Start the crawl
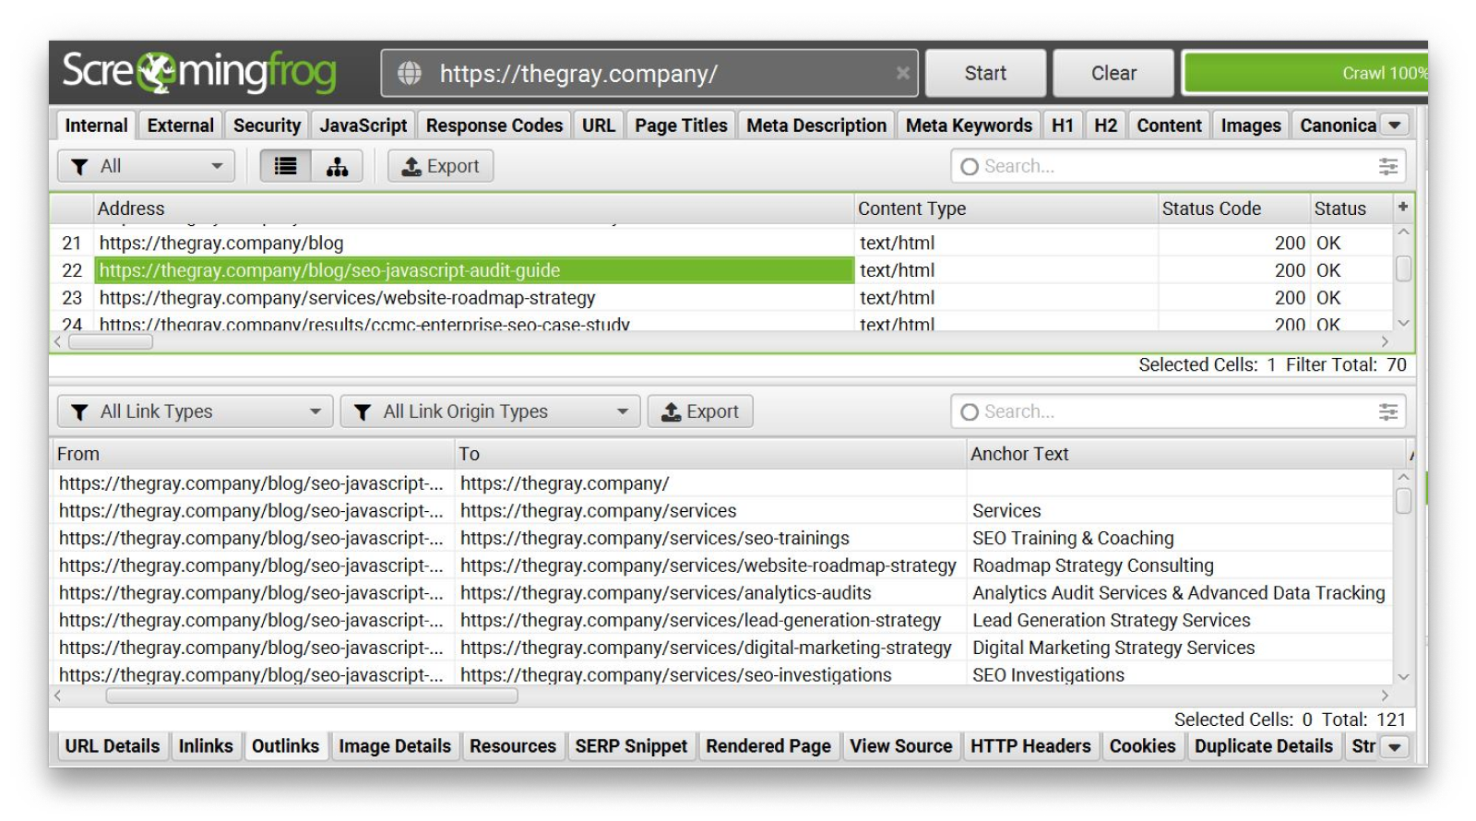 984,73
